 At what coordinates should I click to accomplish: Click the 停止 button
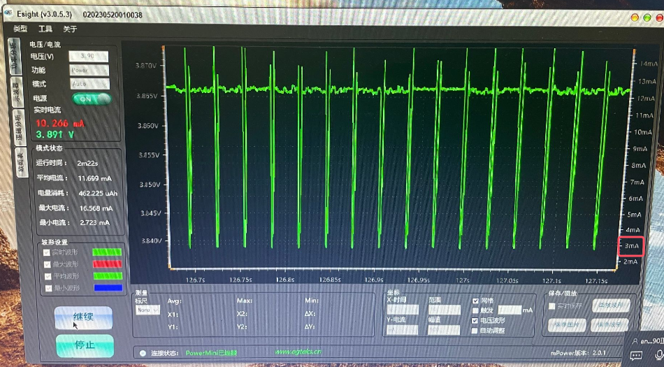coord(85,345)
